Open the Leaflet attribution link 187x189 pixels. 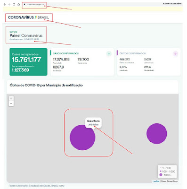(x=156, y=181)
